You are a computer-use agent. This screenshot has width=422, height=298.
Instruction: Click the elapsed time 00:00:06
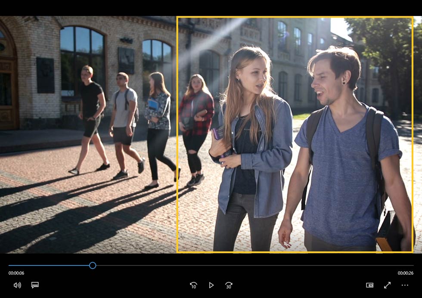tap(16, 273)
